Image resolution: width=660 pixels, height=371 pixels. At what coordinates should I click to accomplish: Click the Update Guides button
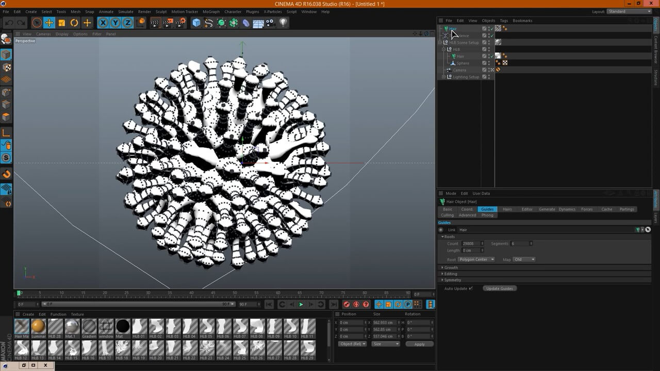(500, 289)
